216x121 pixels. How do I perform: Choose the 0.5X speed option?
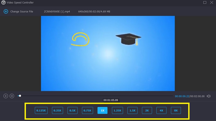pyautogui.click(x=72, y=110)
